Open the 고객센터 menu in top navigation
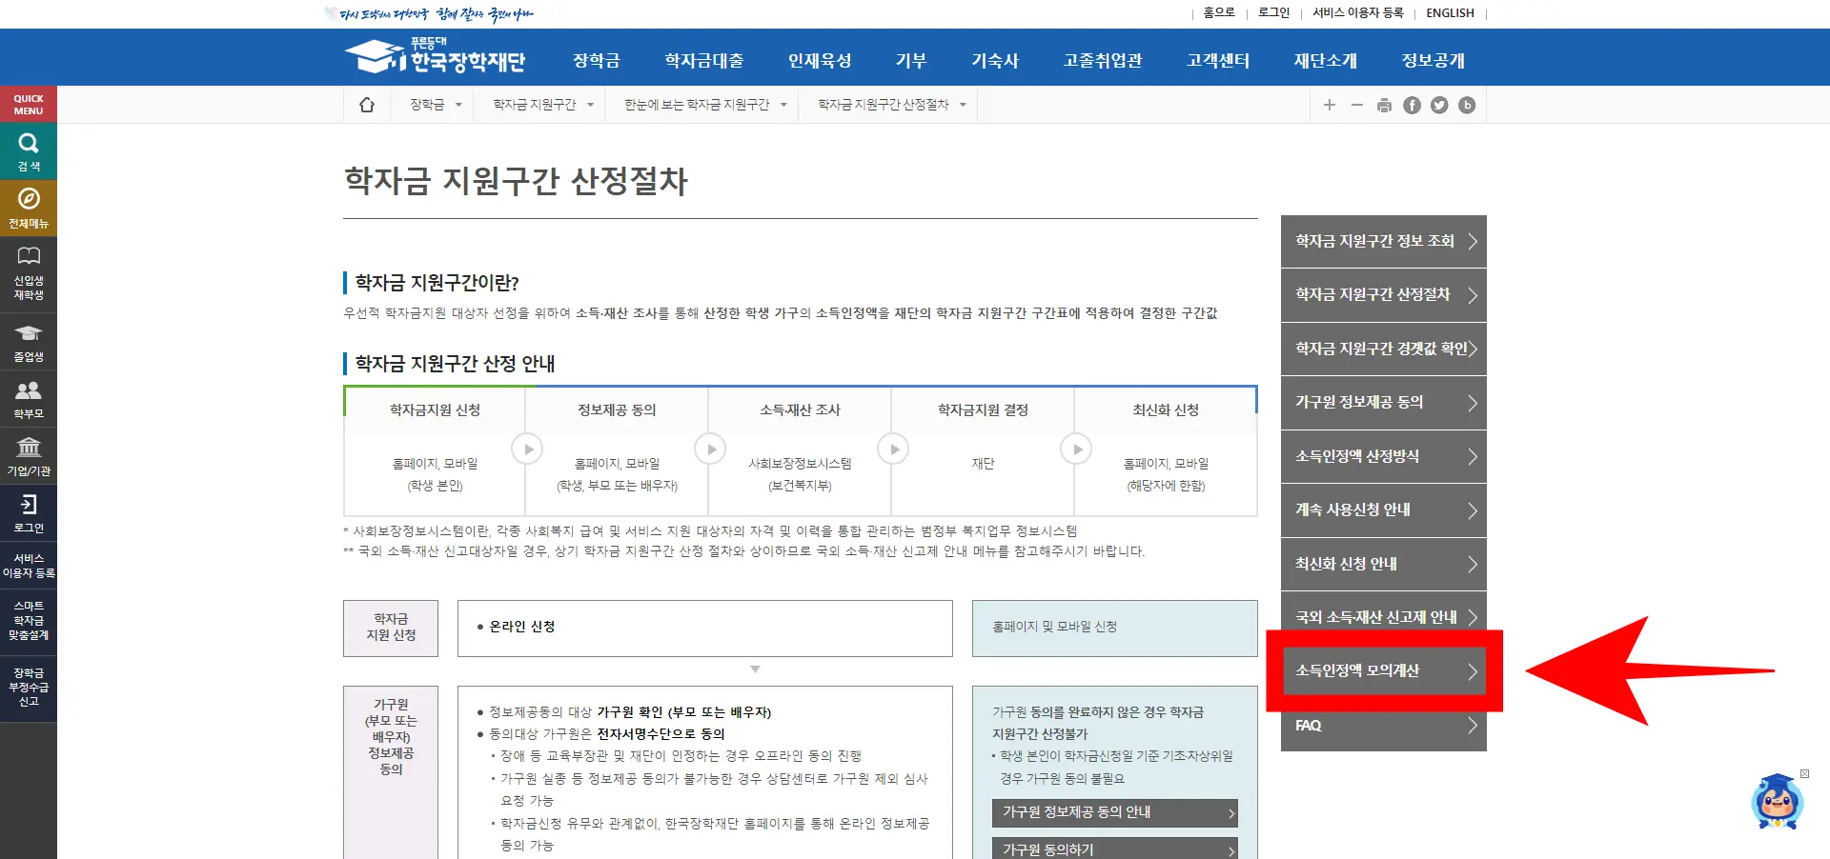 1217,59
